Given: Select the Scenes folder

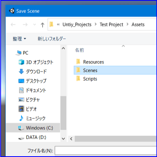Looking at the screenshot, I should [115, 70].
